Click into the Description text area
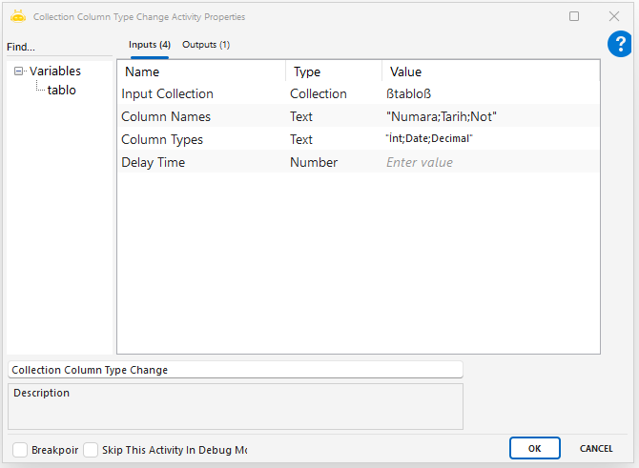 (x=235, y=407)
